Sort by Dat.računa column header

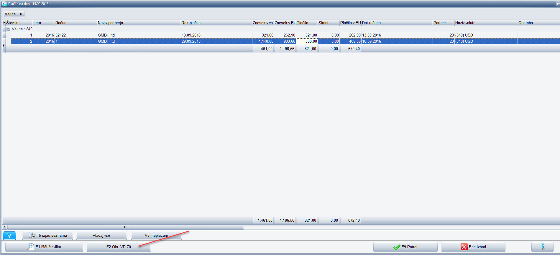point(397,23)
